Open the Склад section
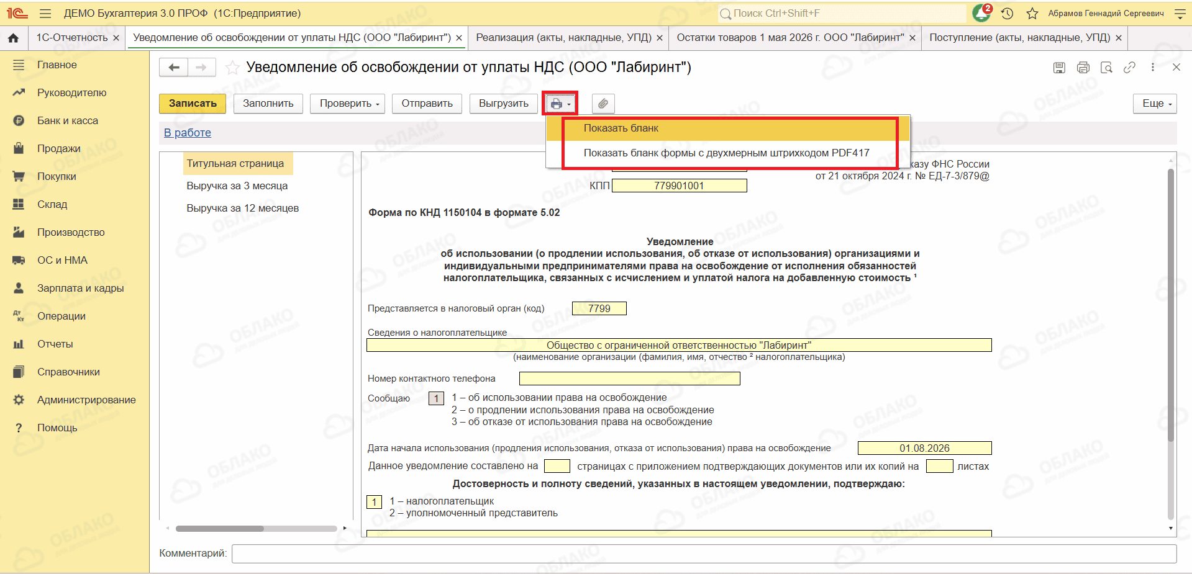 point(52,204)
